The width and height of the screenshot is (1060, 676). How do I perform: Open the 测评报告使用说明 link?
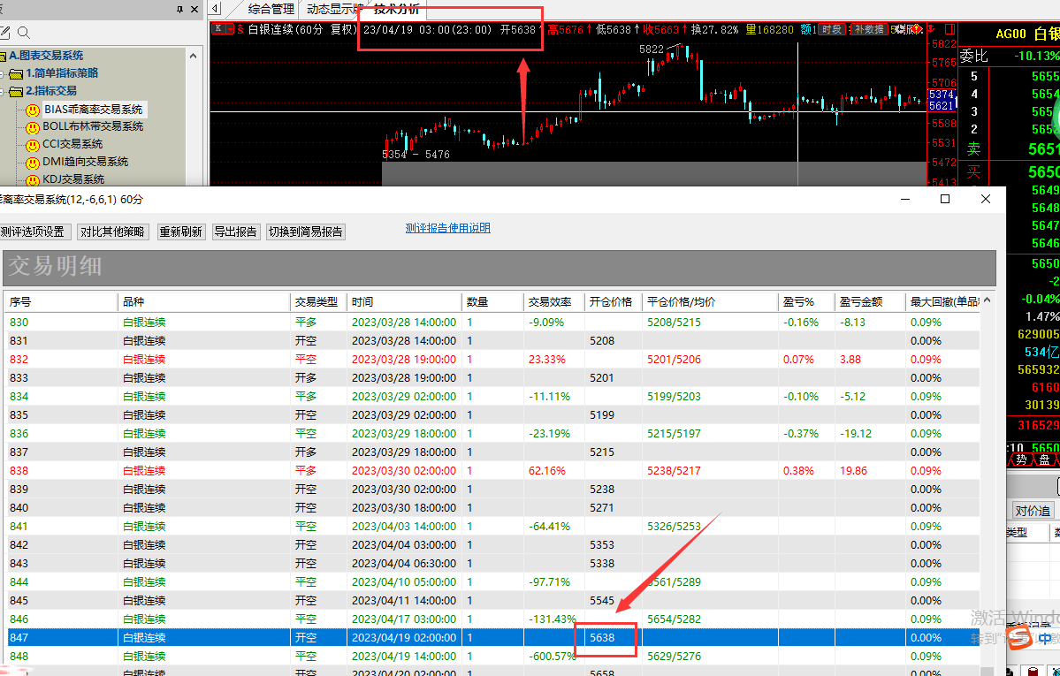(x=447, y=228)
